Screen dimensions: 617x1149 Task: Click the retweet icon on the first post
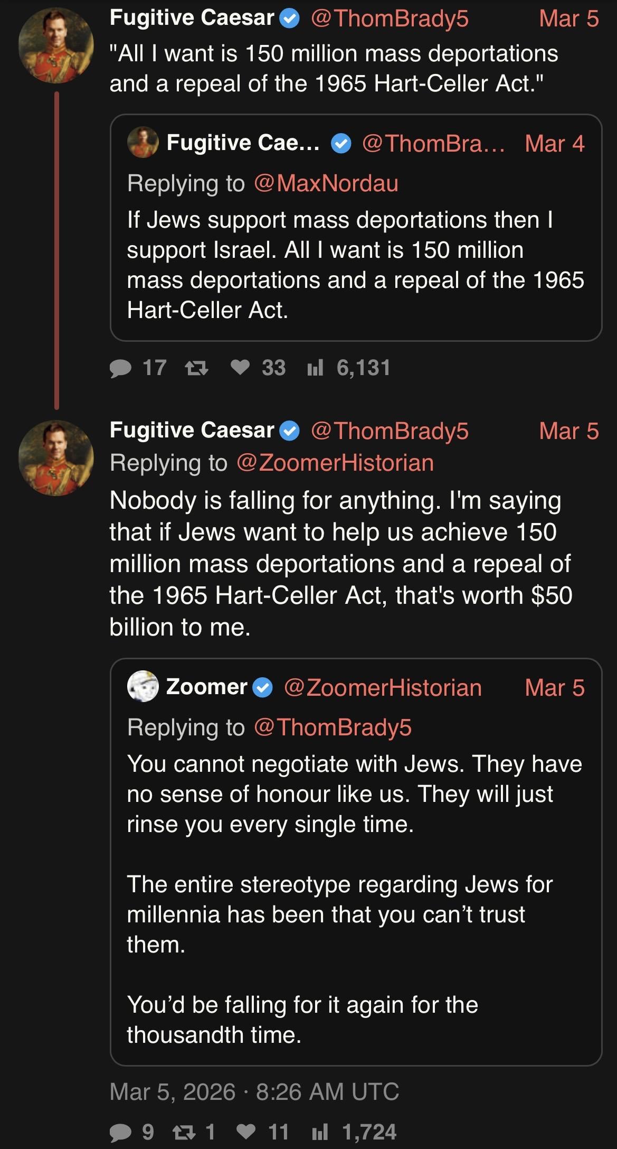tap(196, 368)
